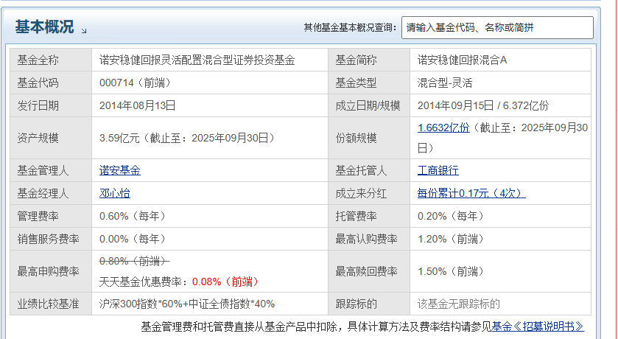Select the 成立来分红 label cell
The height and width of the screenshot is (339, 618).
[x=369, y=194]
